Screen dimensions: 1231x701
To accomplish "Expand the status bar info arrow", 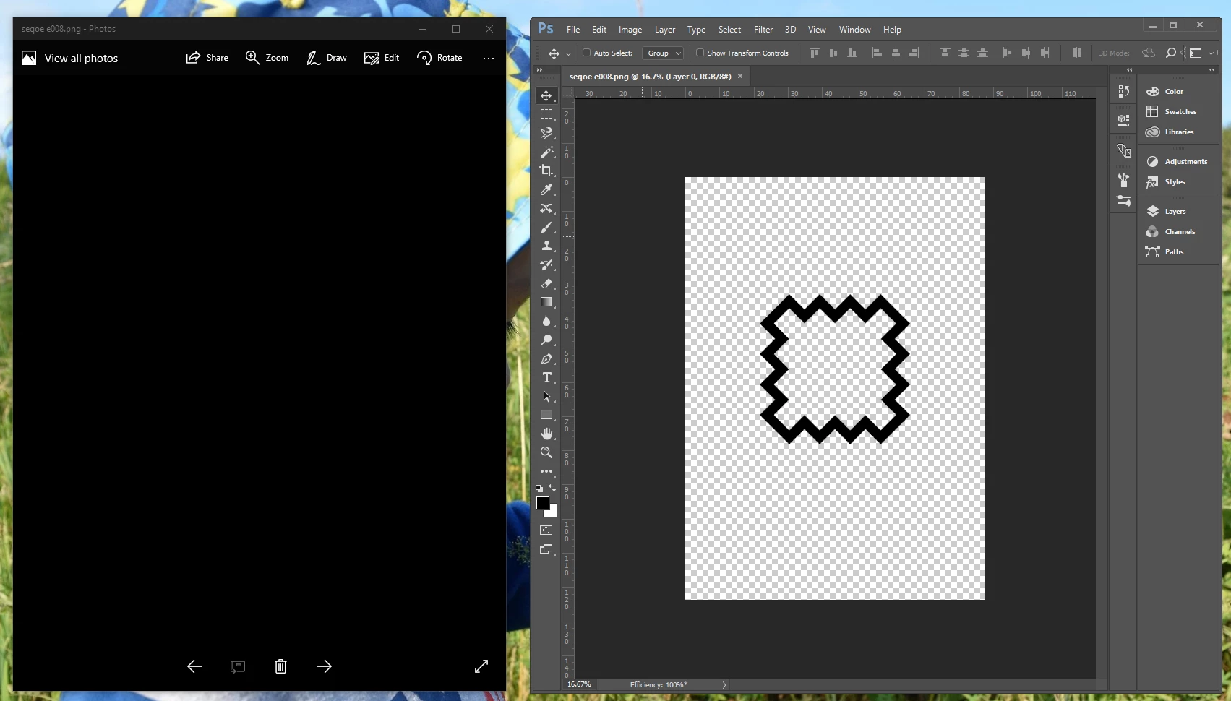I will 724,684.
